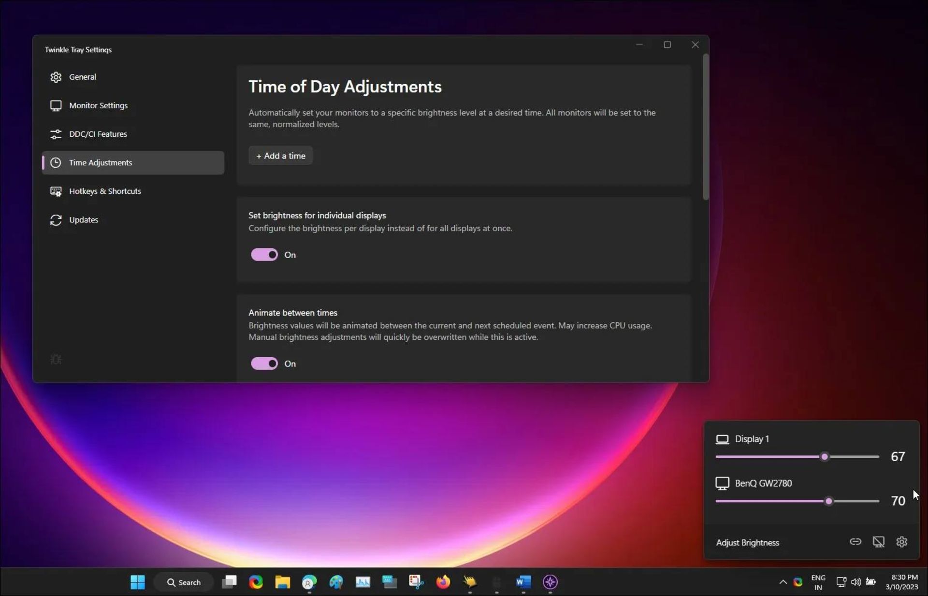Click the link levels icon in brightness flyout
This screenshot has width=928, height=596.
pos(855,542)
